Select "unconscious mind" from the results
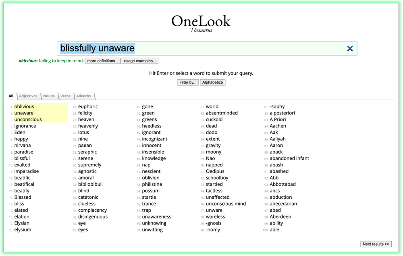This screenshot has width=403, height=256. 226,204
